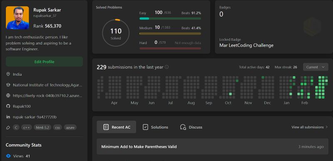Viewport: 333px width, 161px height.
Task: Click the Medium problems progress bar
Action: tap(170, 34)
